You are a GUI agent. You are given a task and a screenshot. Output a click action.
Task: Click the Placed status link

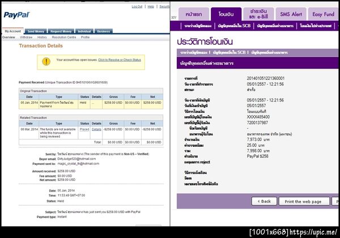point(84,129)
